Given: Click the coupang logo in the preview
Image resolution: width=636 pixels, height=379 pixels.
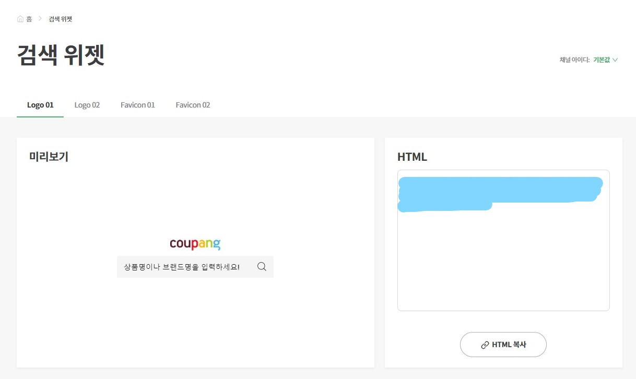Looking at the screenshot, I should pyautogui.click(x=195, y=244).
